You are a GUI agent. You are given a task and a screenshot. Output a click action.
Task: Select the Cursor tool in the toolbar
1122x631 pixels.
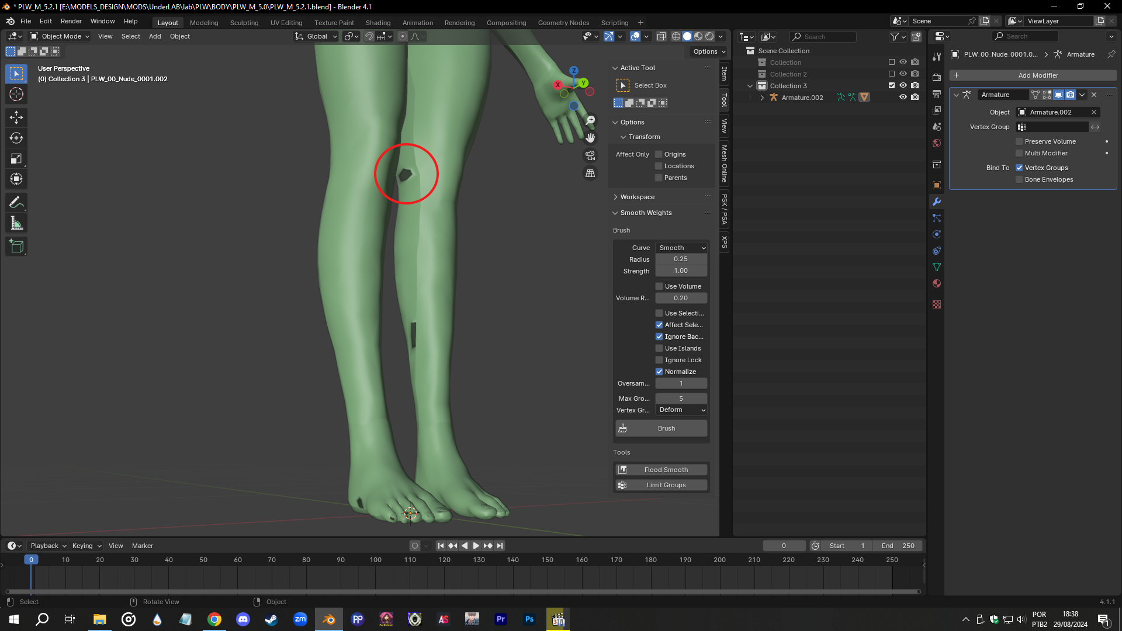(16, 95)
